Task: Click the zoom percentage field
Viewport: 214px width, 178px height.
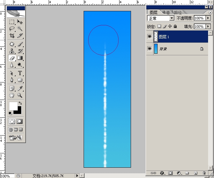Action: 7,176
